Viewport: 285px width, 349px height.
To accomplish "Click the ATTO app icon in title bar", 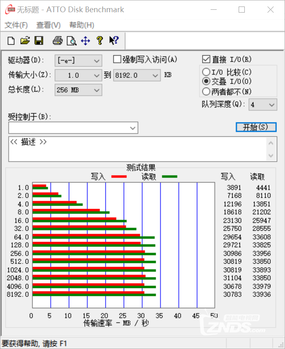I will pos(10,10).
